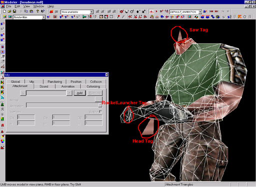
Task: Click the blue 'T' icon right of BomberMan dropdown
Action: (48, 17)
